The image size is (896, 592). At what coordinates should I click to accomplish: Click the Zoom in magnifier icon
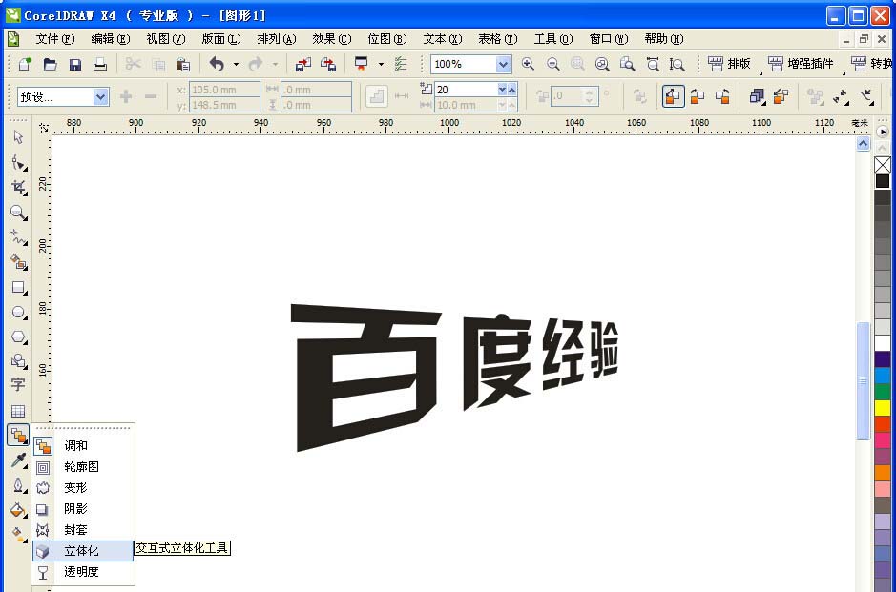528,64
